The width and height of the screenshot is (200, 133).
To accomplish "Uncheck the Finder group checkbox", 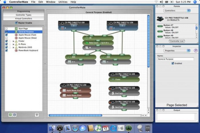I will click(6, 41).
